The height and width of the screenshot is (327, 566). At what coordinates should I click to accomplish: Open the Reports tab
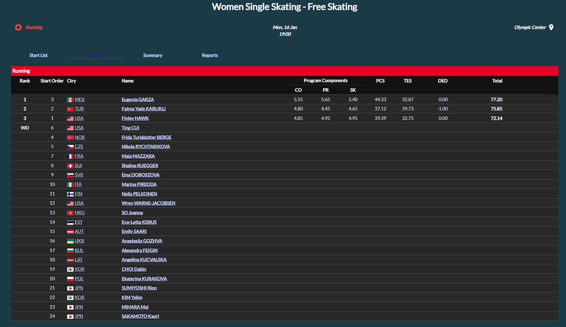coord(210,55)
